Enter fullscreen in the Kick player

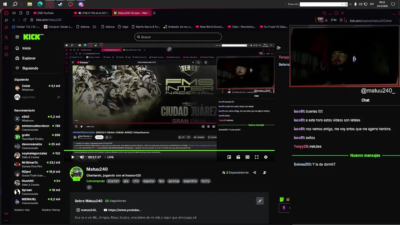tap(257, 157)
